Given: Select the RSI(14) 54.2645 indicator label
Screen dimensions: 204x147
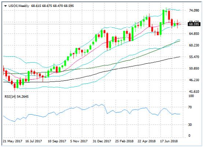Looking at the screenshot, I should pyautogui.click(x=16, y=96).
